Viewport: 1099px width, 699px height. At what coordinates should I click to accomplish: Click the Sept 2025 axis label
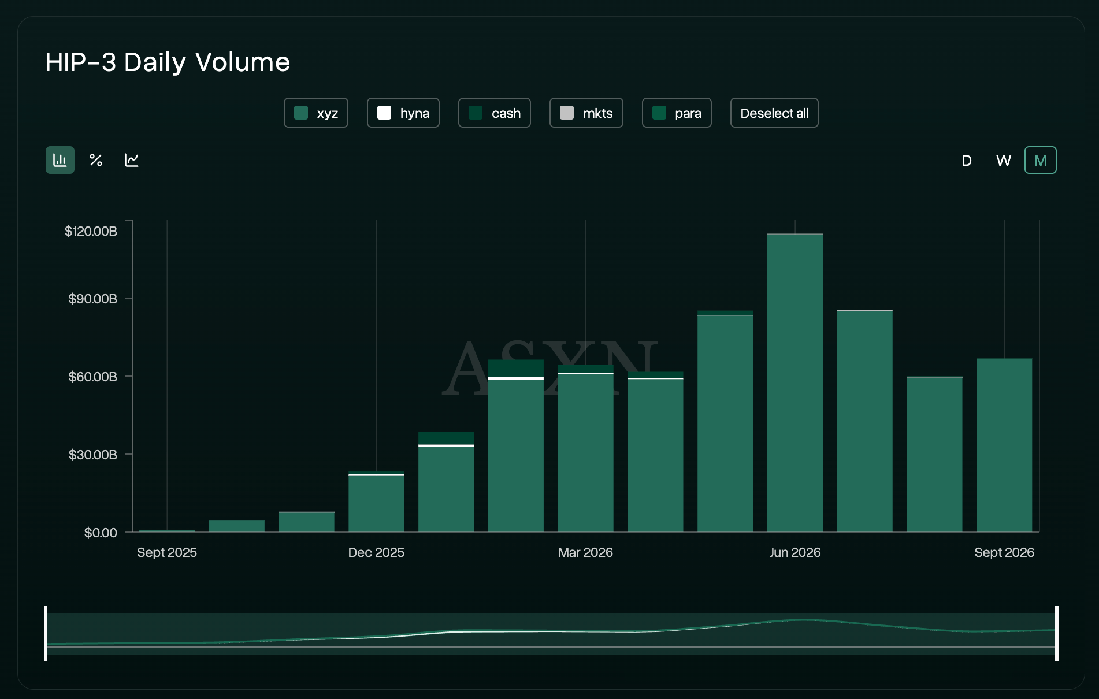click(x=167, y=552)
